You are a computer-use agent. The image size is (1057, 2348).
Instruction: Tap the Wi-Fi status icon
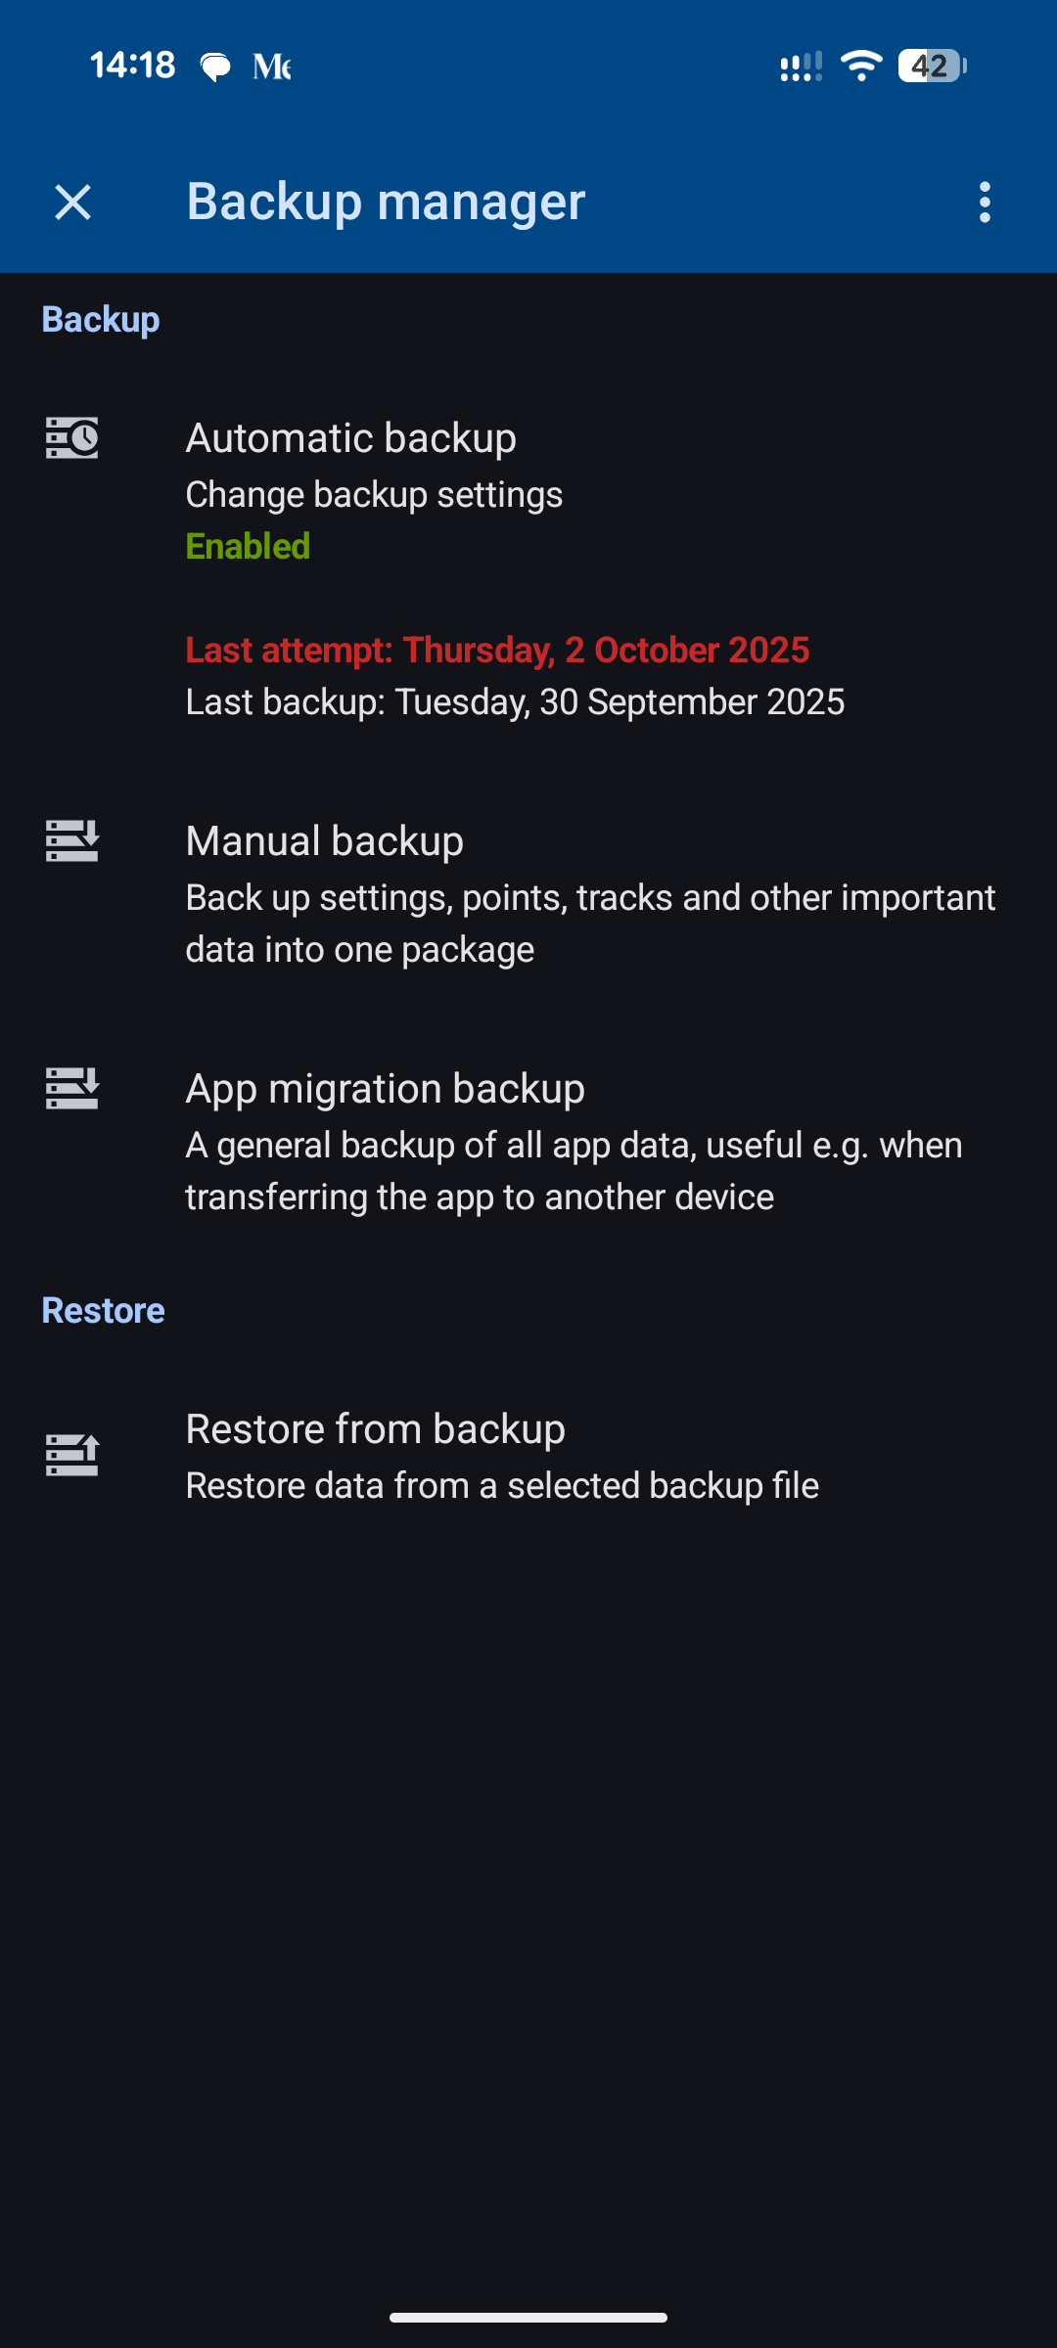tap(861, 66)
